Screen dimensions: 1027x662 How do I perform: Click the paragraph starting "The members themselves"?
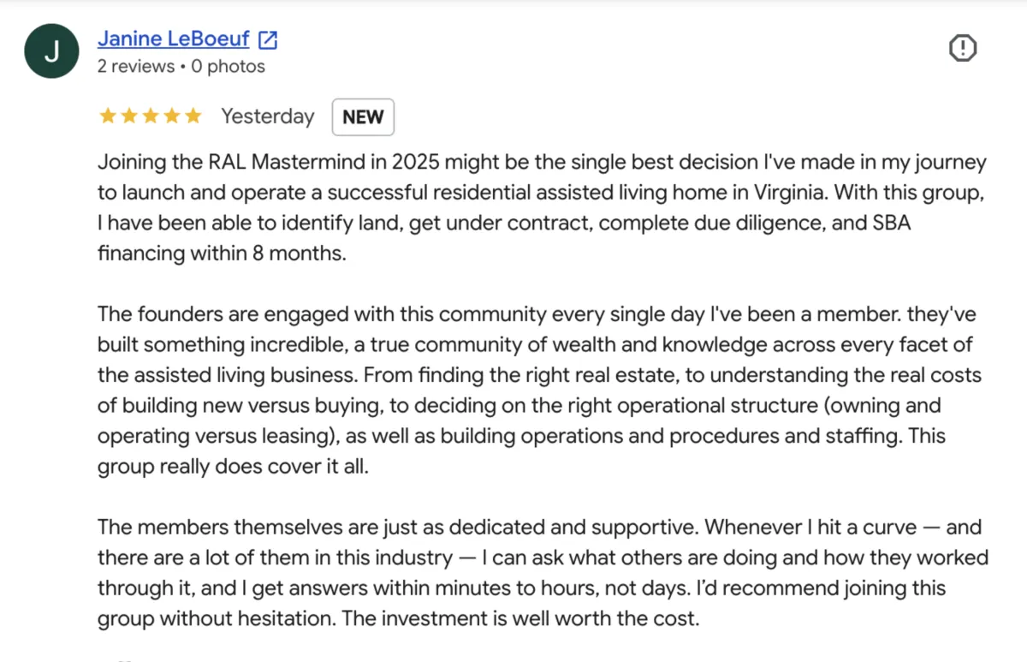(x=543, y=573)
